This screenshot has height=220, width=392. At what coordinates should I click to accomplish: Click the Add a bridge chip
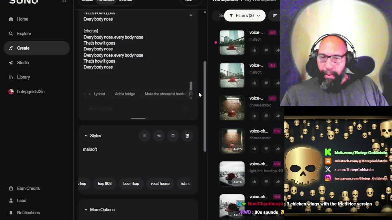click(125, 94)
